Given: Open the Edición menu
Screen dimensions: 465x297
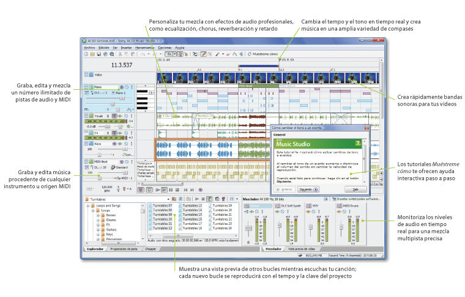Looking at the screenshot, I should 104,48.
